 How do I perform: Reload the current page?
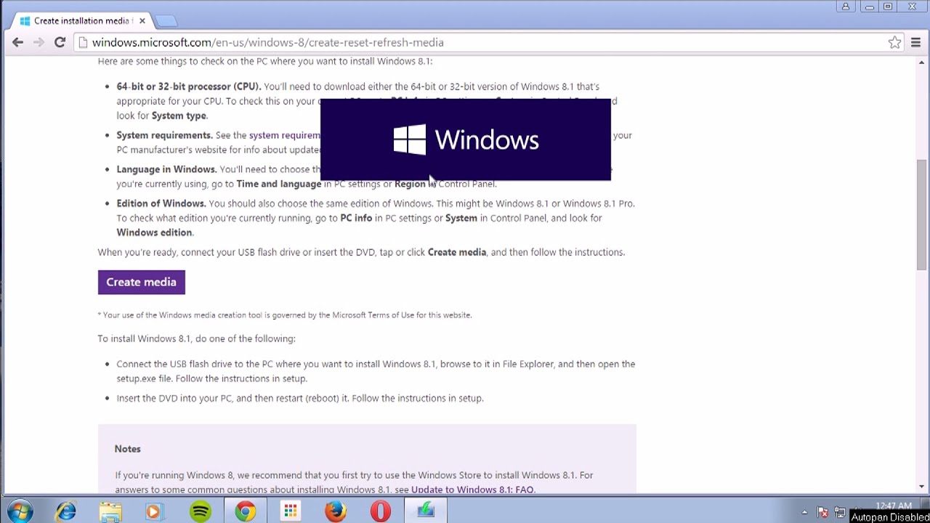coord(60,42)
